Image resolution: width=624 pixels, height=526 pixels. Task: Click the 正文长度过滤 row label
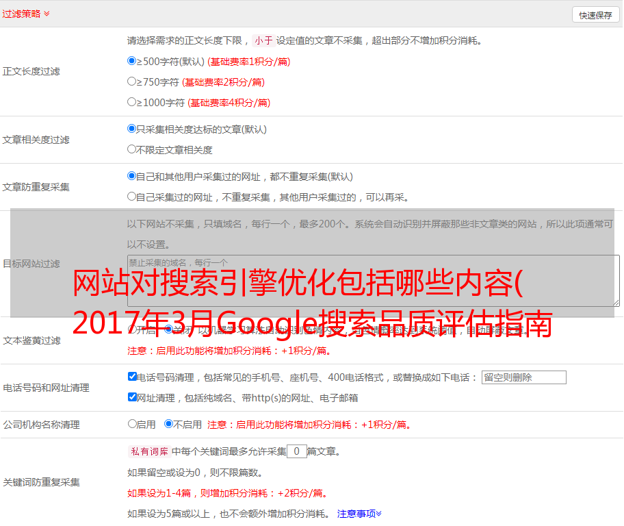pyautogui.click(x=31, y=71)
